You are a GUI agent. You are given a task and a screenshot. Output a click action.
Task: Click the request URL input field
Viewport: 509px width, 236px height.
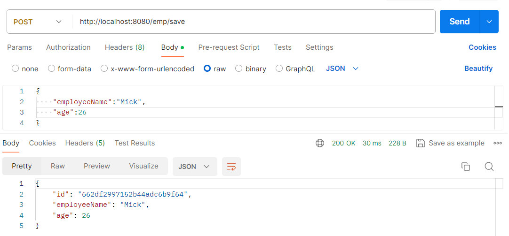(254, 22)
